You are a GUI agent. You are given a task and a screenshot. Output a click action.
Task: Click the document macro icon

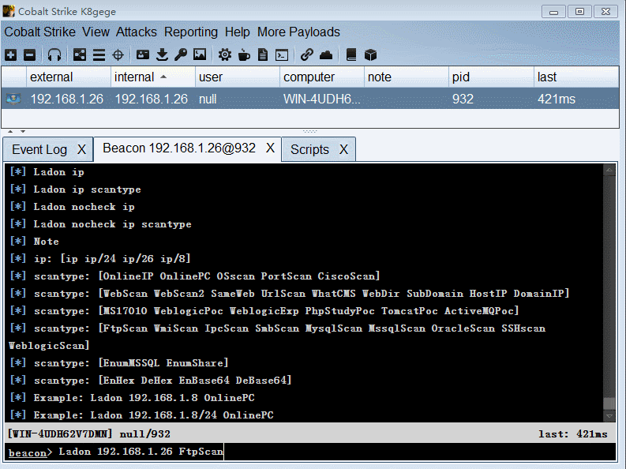263,54
